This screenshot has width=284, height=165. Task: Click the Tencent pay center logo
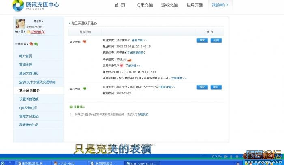(x=36, y=5)
